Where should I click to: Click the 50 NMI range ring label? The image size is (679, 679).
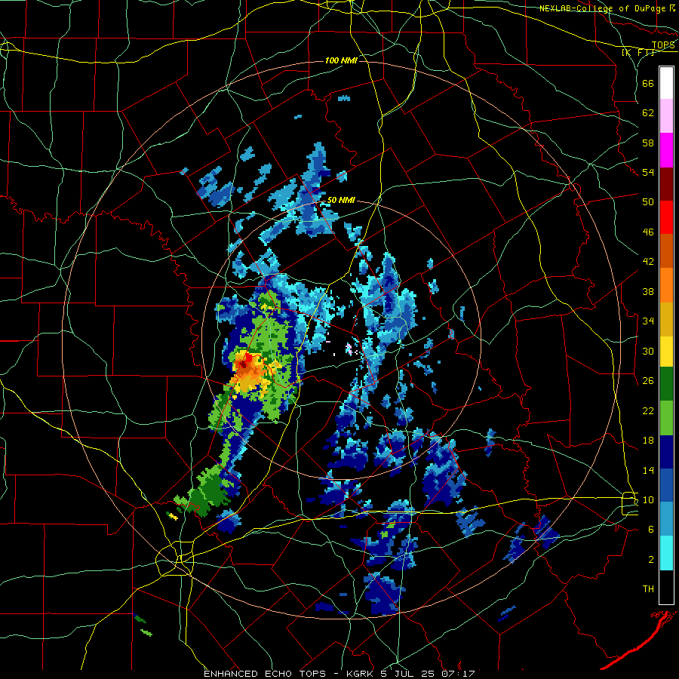click(341, 200)
